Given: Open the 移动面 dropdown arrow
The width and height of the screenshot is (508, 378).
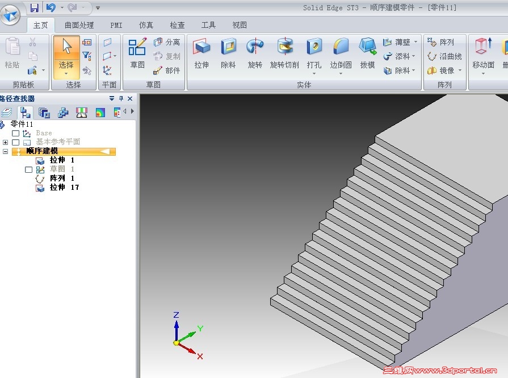Looking at the screenshot, I should click(x=483, y=74).
